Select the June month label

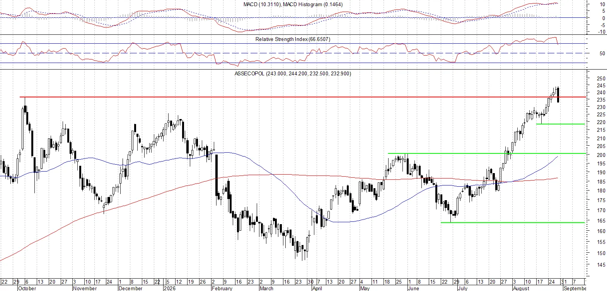413,288
